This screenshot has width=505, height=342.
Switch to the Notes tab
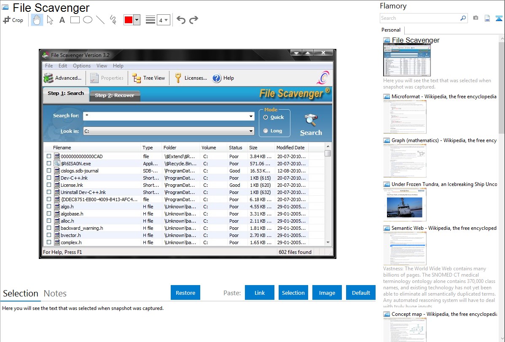pyautogui.click(x=55, y=294)
